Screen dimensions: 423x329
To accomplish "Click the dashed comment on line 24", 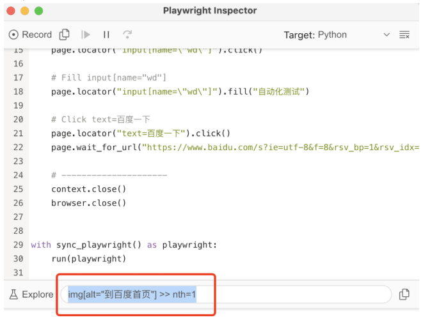I will 109,175.
